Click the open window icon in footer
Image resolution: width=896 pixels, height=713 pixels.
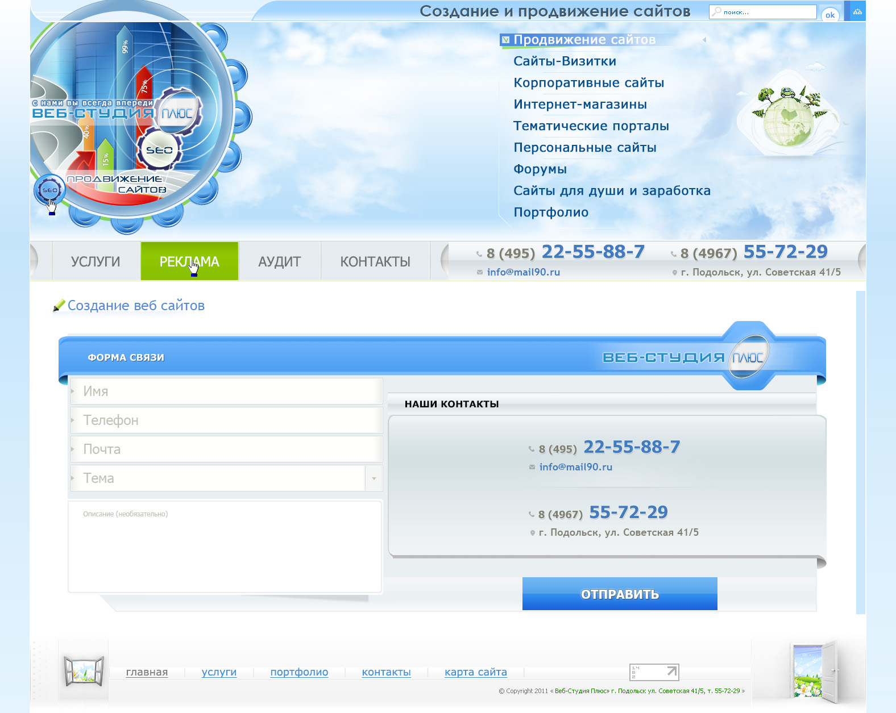click(x=84, y=671)
